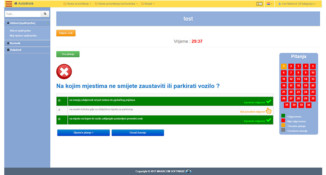The width and height of the screenshot is (326, 175).
Task: Click the hamburger menu icon
Action: tap(8, 4)
